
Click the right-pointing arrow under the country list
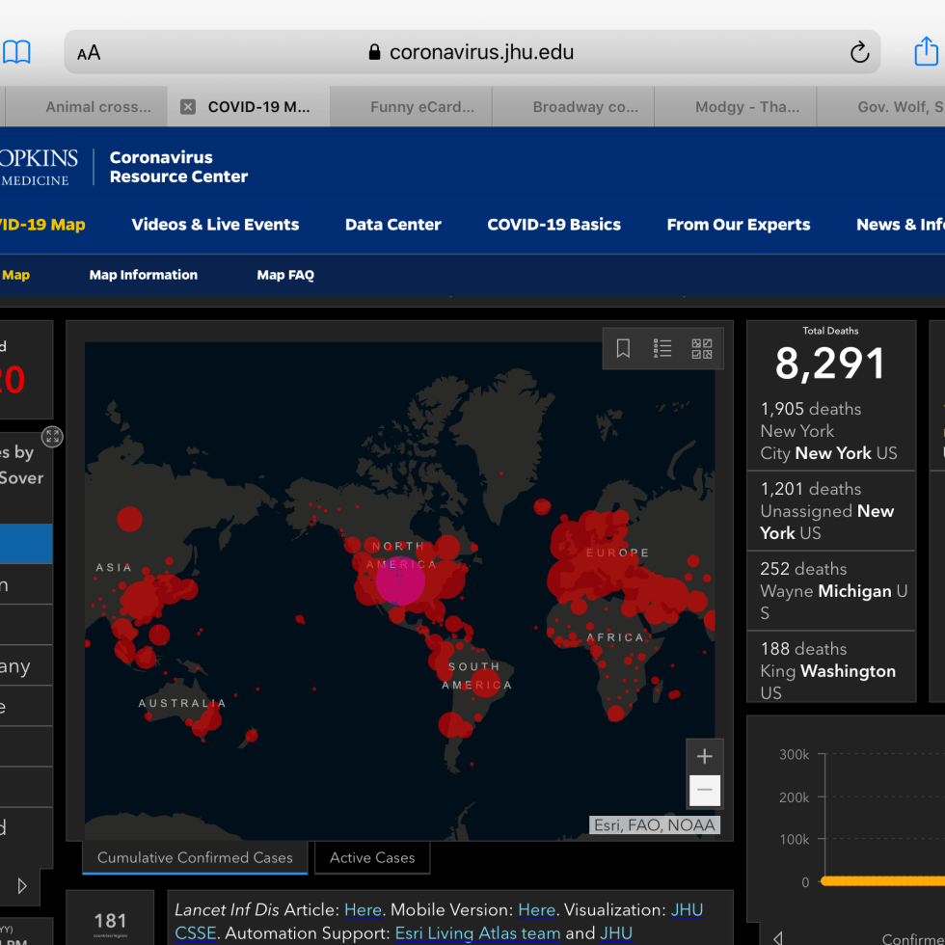click(x=22, y=884)
